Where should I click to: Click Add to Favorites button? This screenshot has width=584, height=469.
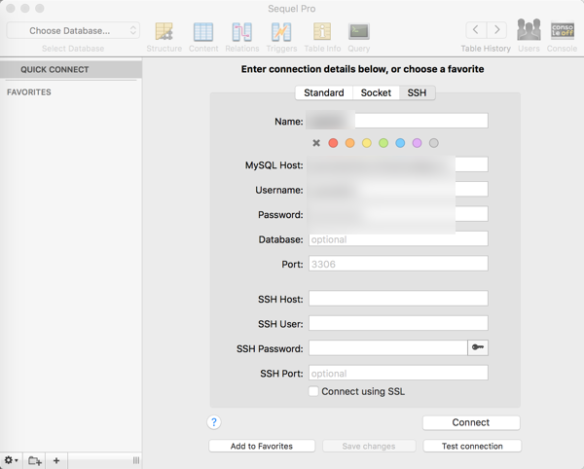click(262, 446)
